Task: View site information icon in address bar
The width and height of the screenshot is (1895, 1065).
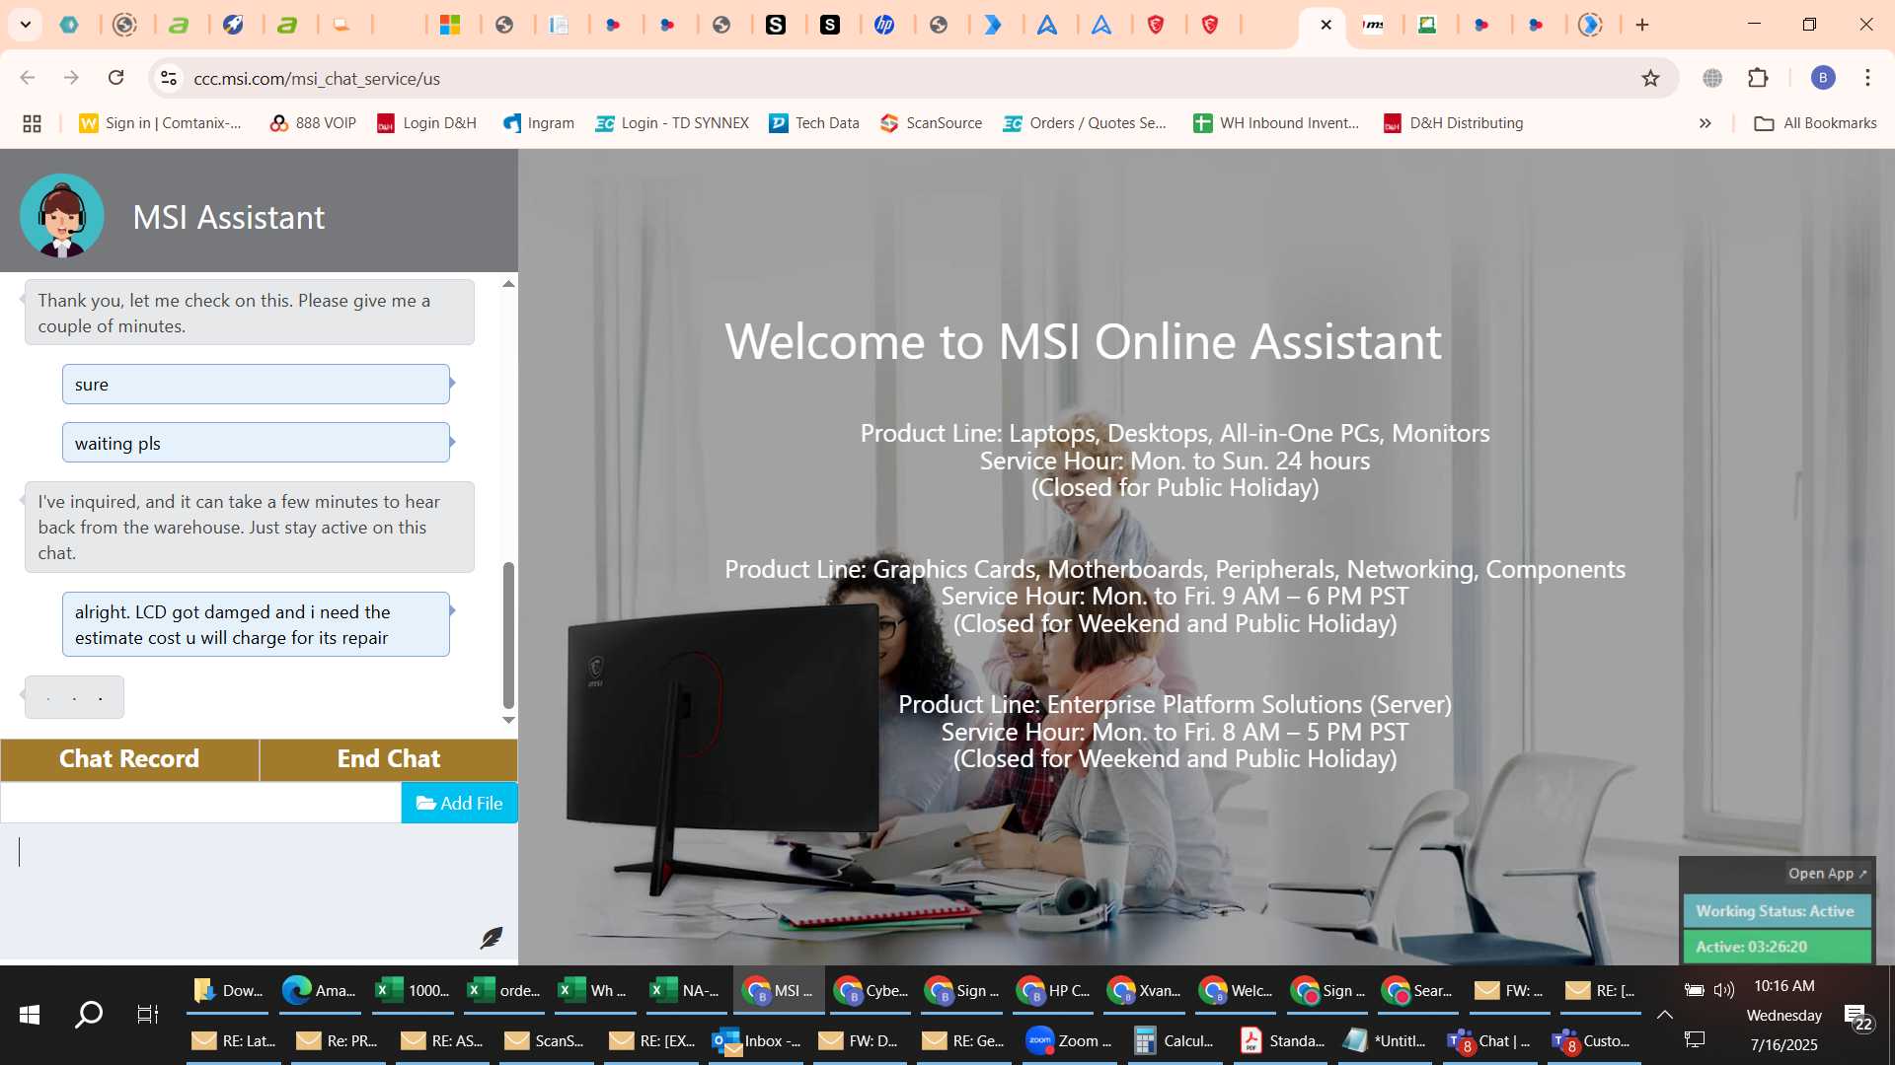Action: click(169, 78)
